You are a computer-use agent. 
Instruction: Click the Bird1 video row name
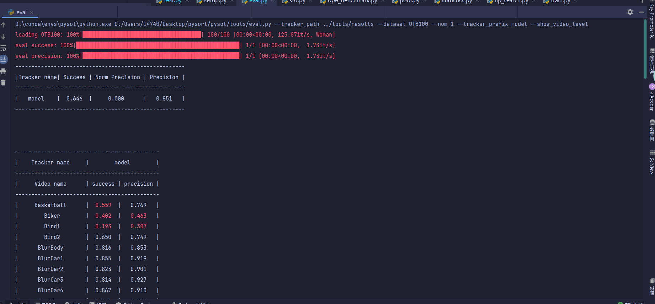[x=52, y=227]
